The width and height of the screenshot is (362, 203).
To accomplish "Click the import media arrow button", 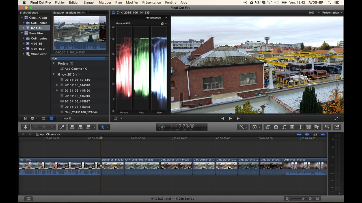I will pyautogui.click(x=25, y=127).
